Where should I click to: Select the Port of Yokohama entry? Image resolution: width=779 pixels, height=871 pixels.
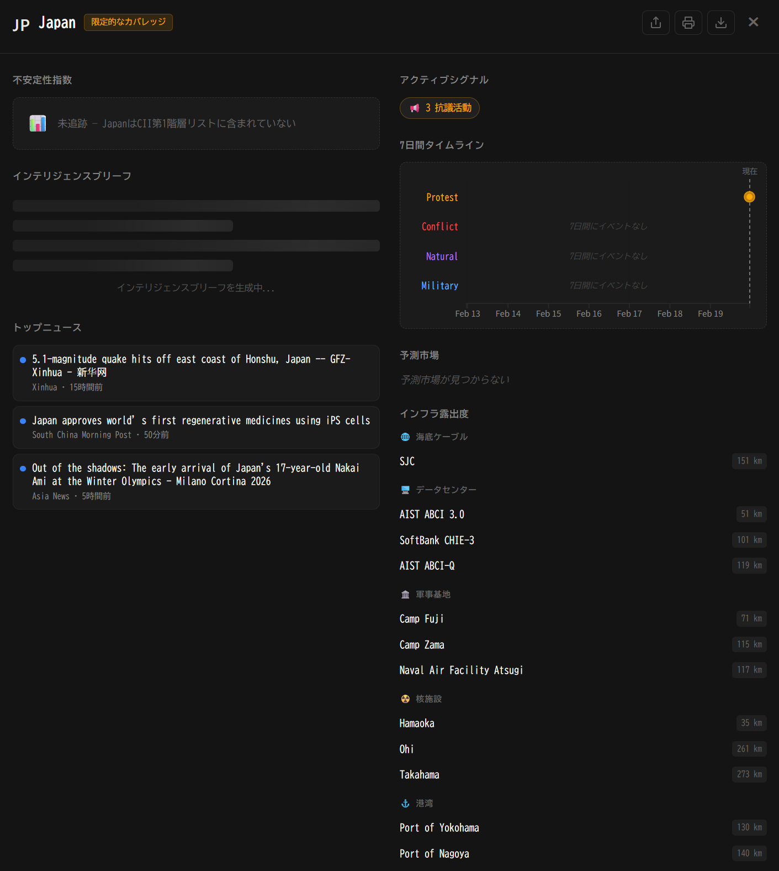439,828
